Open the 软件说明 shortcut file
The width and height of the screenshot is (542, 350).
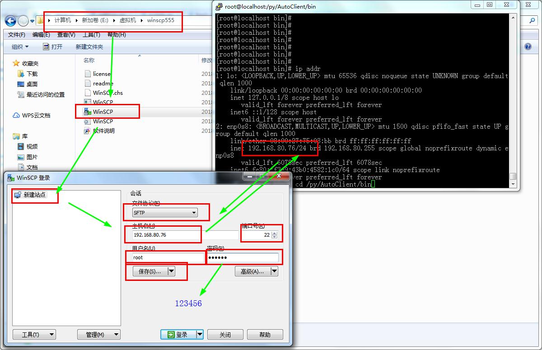click(x=99, y=131)
